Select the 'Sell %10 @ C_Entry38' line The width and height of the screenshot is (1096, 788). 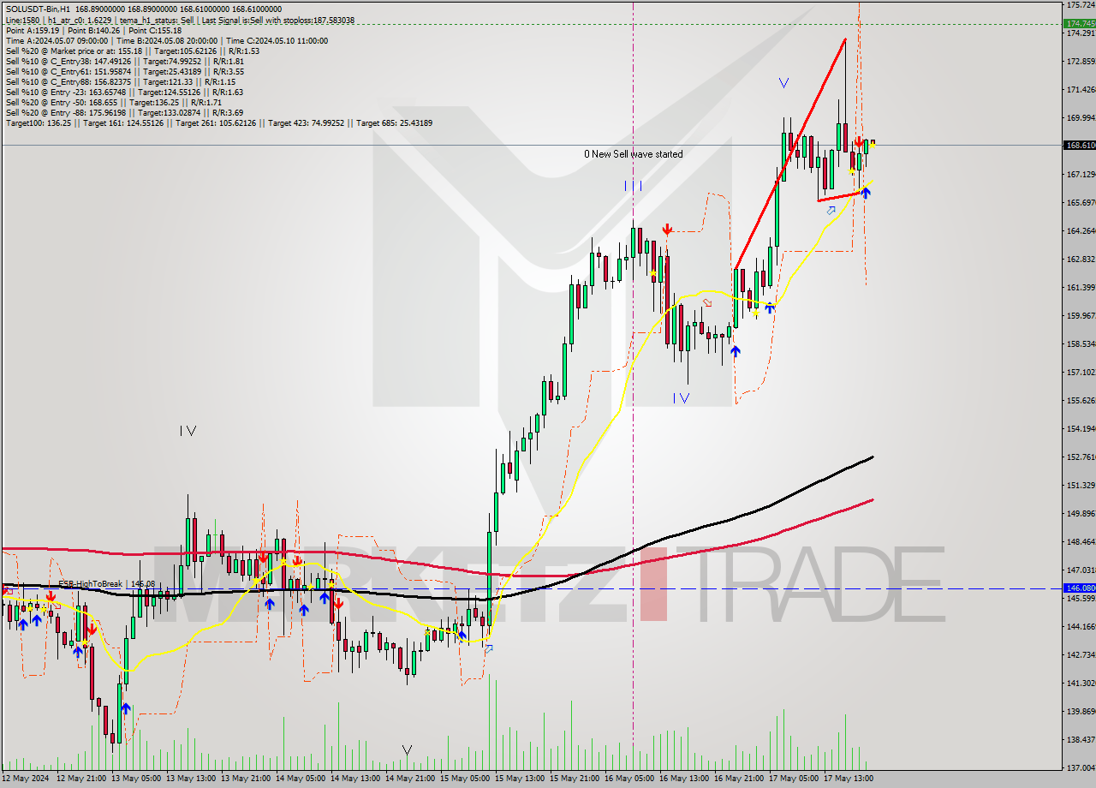tap(125, 61)
